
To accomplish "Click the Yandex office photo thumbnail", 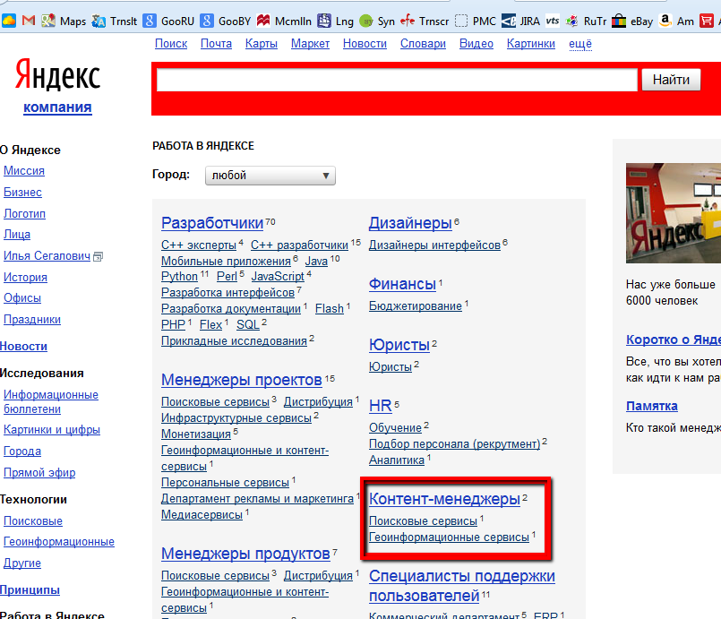I will click(x=674, y=213).
